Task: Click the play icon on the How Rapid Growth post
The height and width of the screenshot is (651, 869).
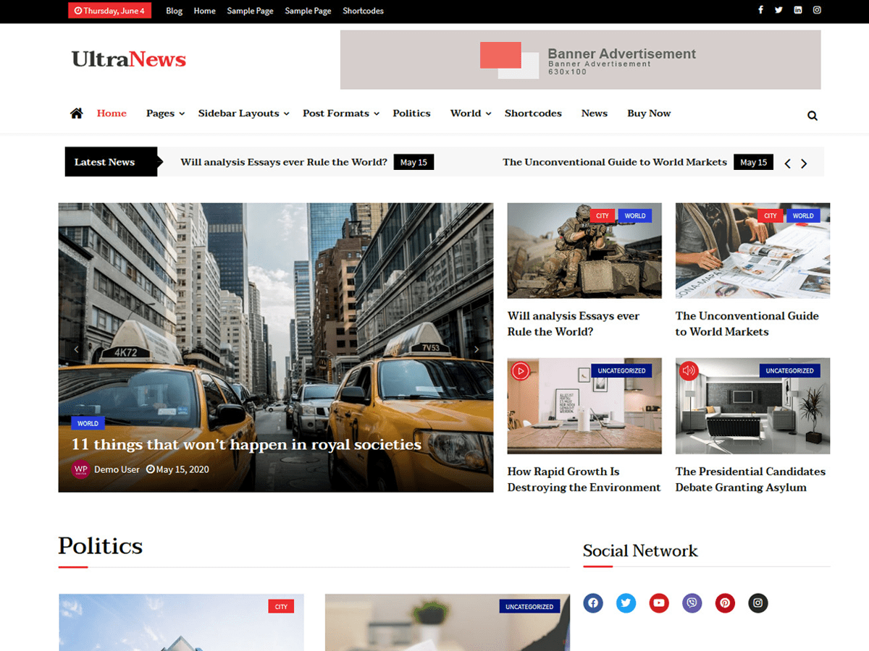Action: [x=521, y=370]
